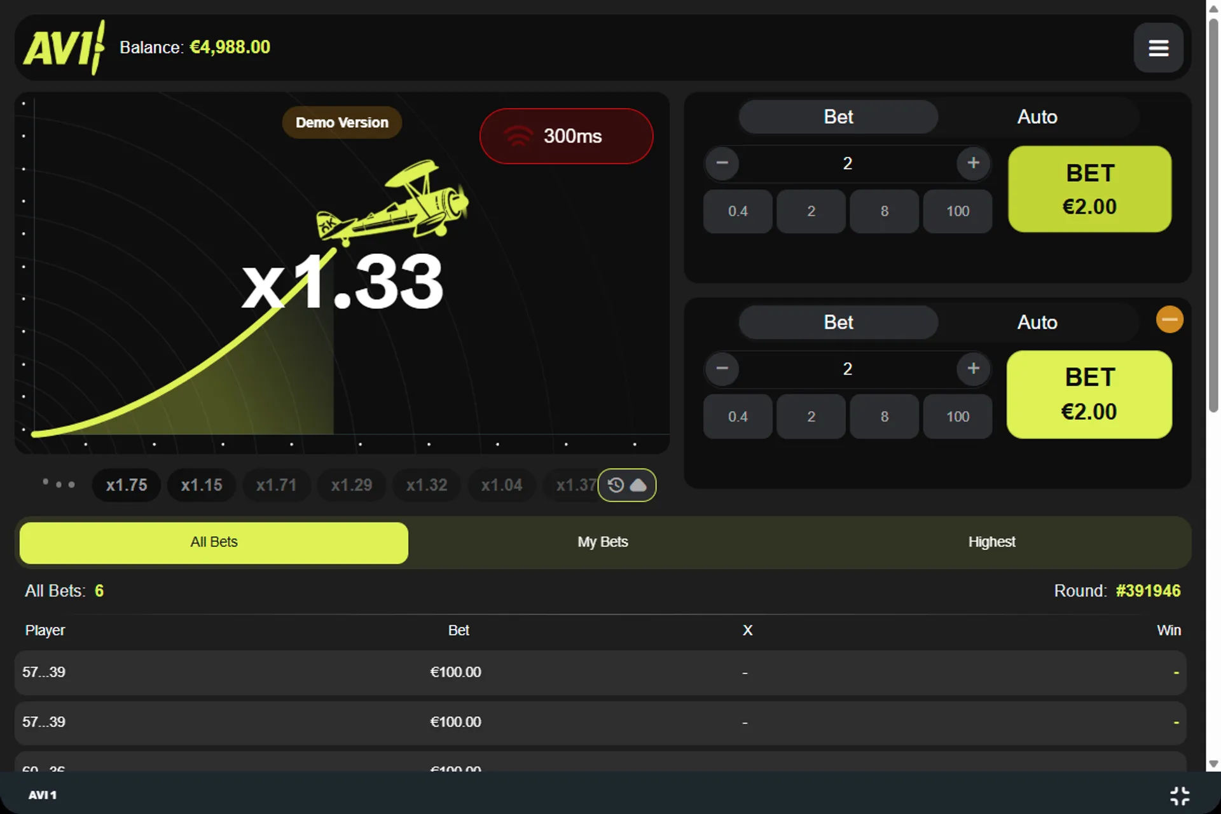
Task: Switch to Auto tab in second panel
Action: point(1037,322)
